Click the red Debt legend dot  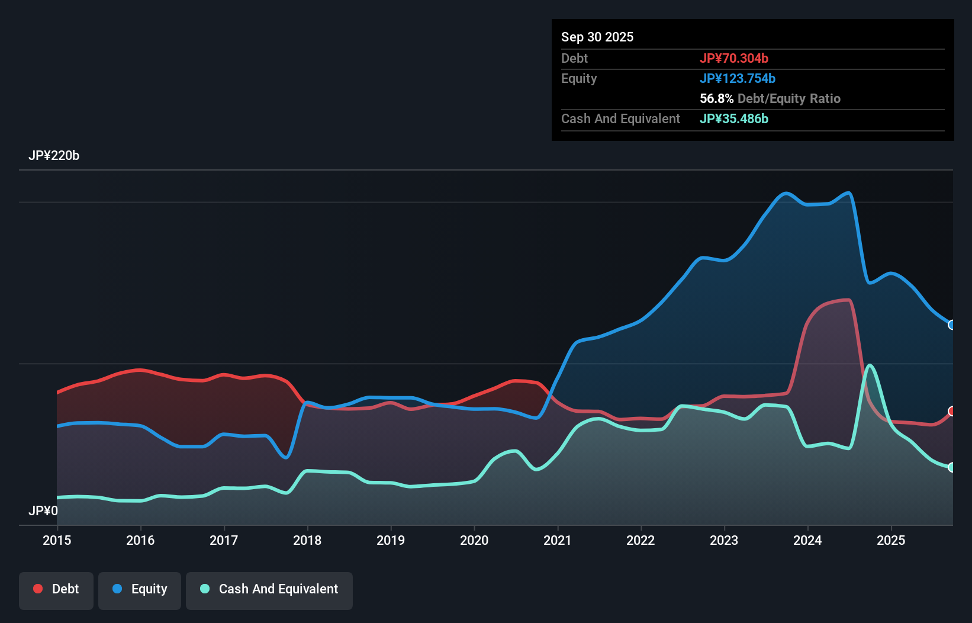(x=38, y=589)
